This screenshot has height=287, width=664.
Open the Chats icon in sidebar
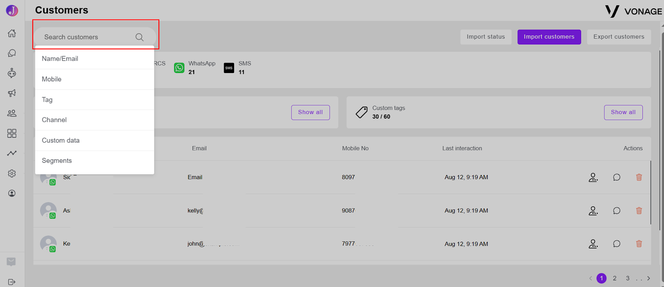12,53
